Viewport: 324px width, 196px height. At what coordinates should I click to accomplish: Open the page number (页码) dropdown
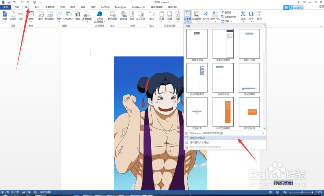178,16
